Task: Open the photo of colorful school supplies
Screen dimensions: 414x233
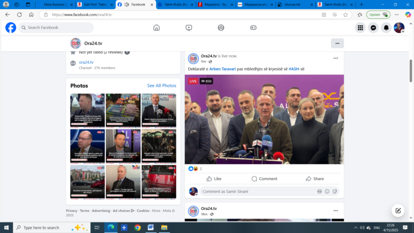Action: pyautogui.click(x=123, y=110)
